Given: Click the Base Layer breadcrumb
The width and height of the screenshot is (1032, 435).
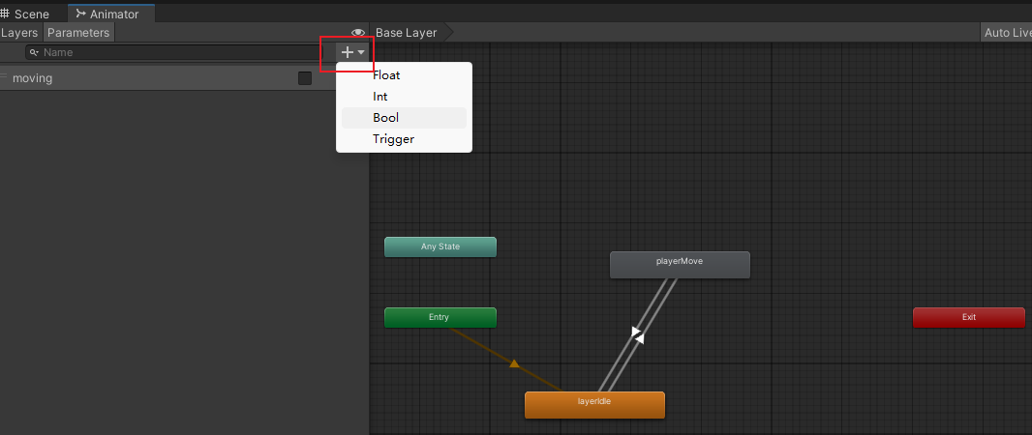Looking at the screenshot, I should point(407,33).
